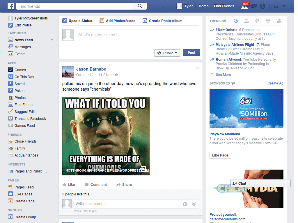Select the Update Status tab
The image size is (298, 223).
click(x=77, y=21)
